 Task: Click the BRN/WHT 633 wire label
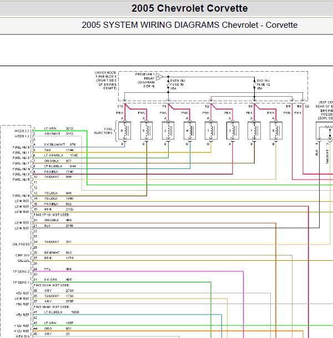(58, 252)
